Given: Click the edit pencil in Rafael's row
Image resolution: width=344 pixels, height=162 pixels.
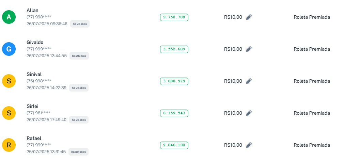Looking at the screenshot, I should [x=249, y=145].
